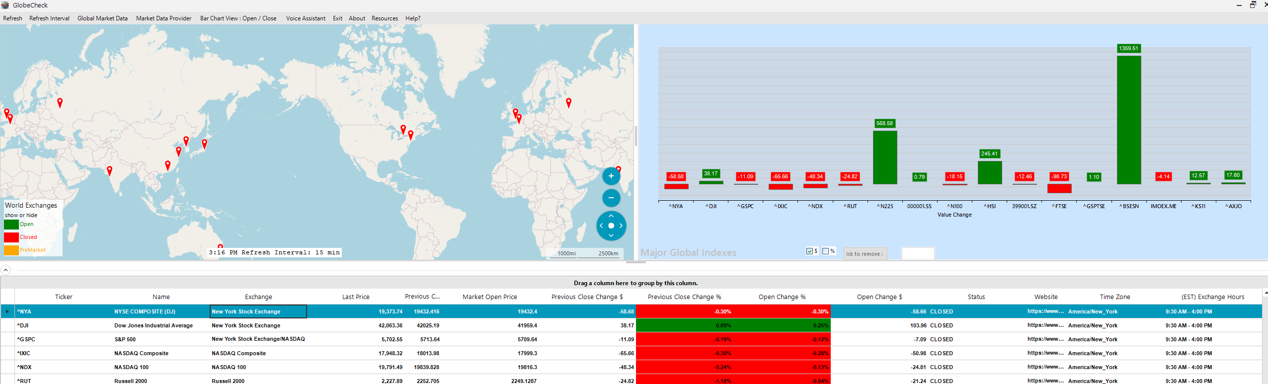Select the Shanghai exchange pin on China's coast
1268x384 pixels.
pyautogui.click(x=178, y=152)
